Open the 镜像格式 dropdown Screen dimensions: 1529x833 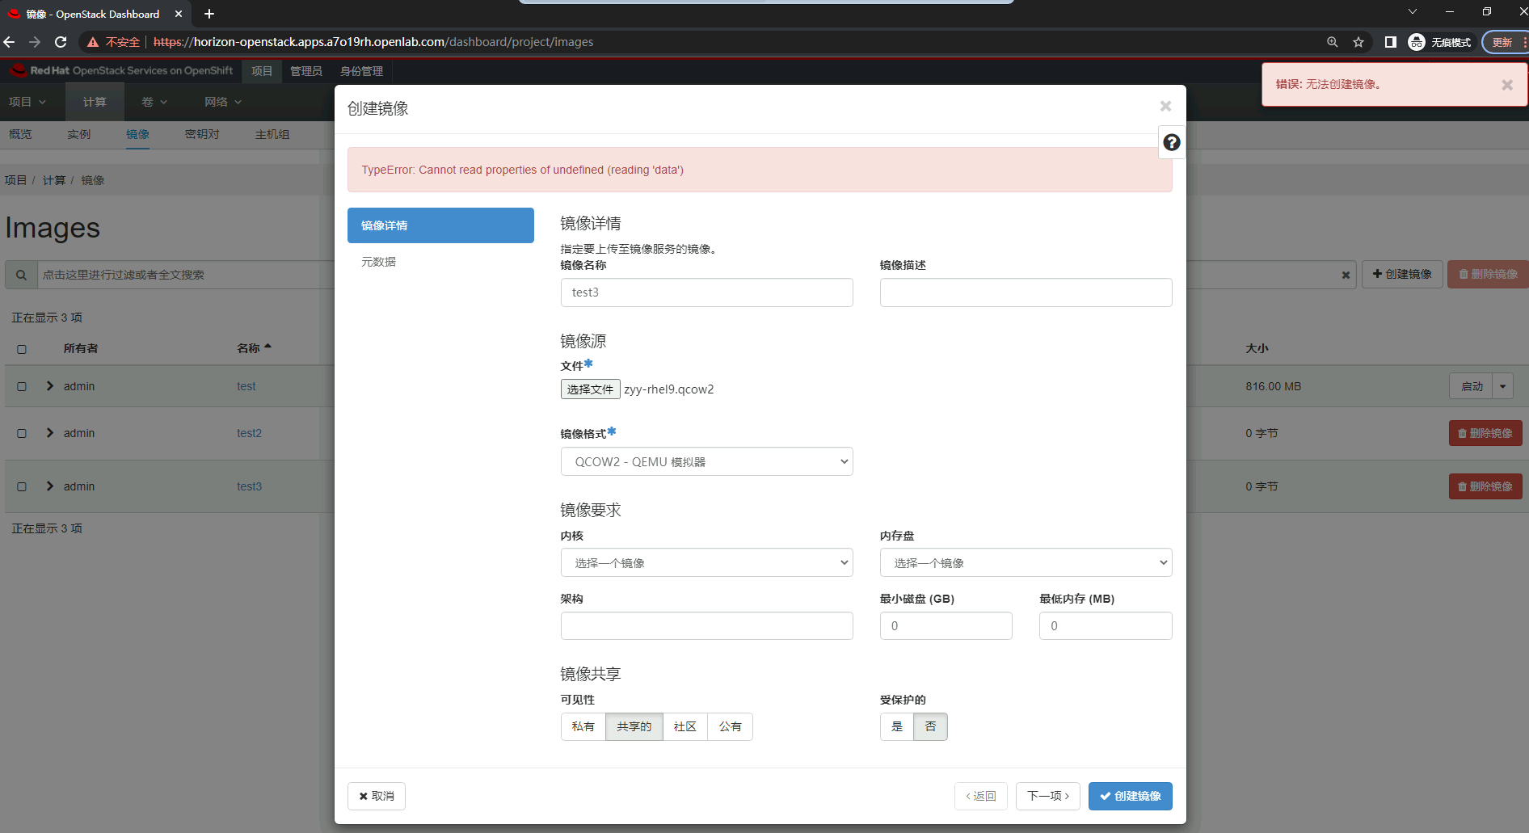click(x=707, y=462)
